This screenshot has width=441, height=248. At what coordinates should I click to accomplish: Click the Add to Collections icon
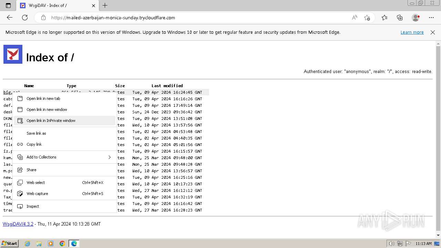click(x=20, y=157)
